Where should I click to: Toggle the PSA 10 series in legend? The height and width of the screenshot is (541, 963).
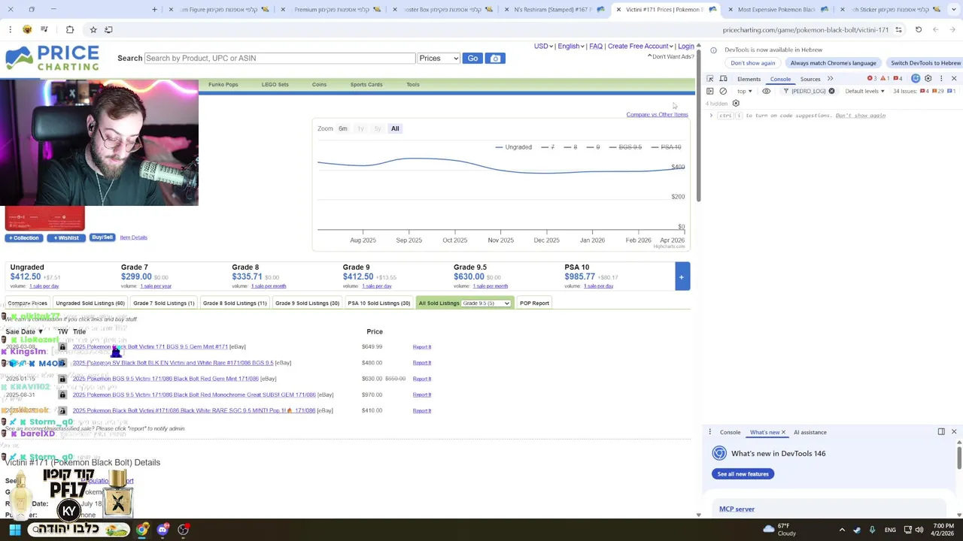[x=666, y=147]
